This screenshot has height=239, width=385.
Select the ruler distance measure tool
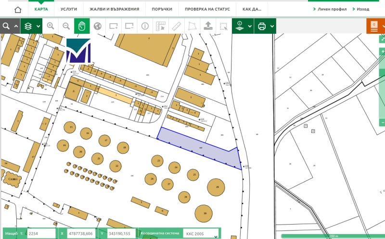176,26
